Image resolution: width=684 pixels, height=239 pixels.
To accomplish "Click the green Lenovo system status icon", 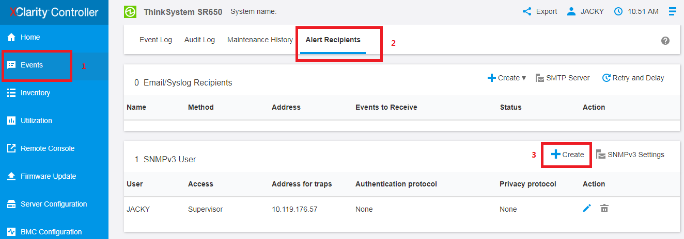I will [x=130, y=12].
